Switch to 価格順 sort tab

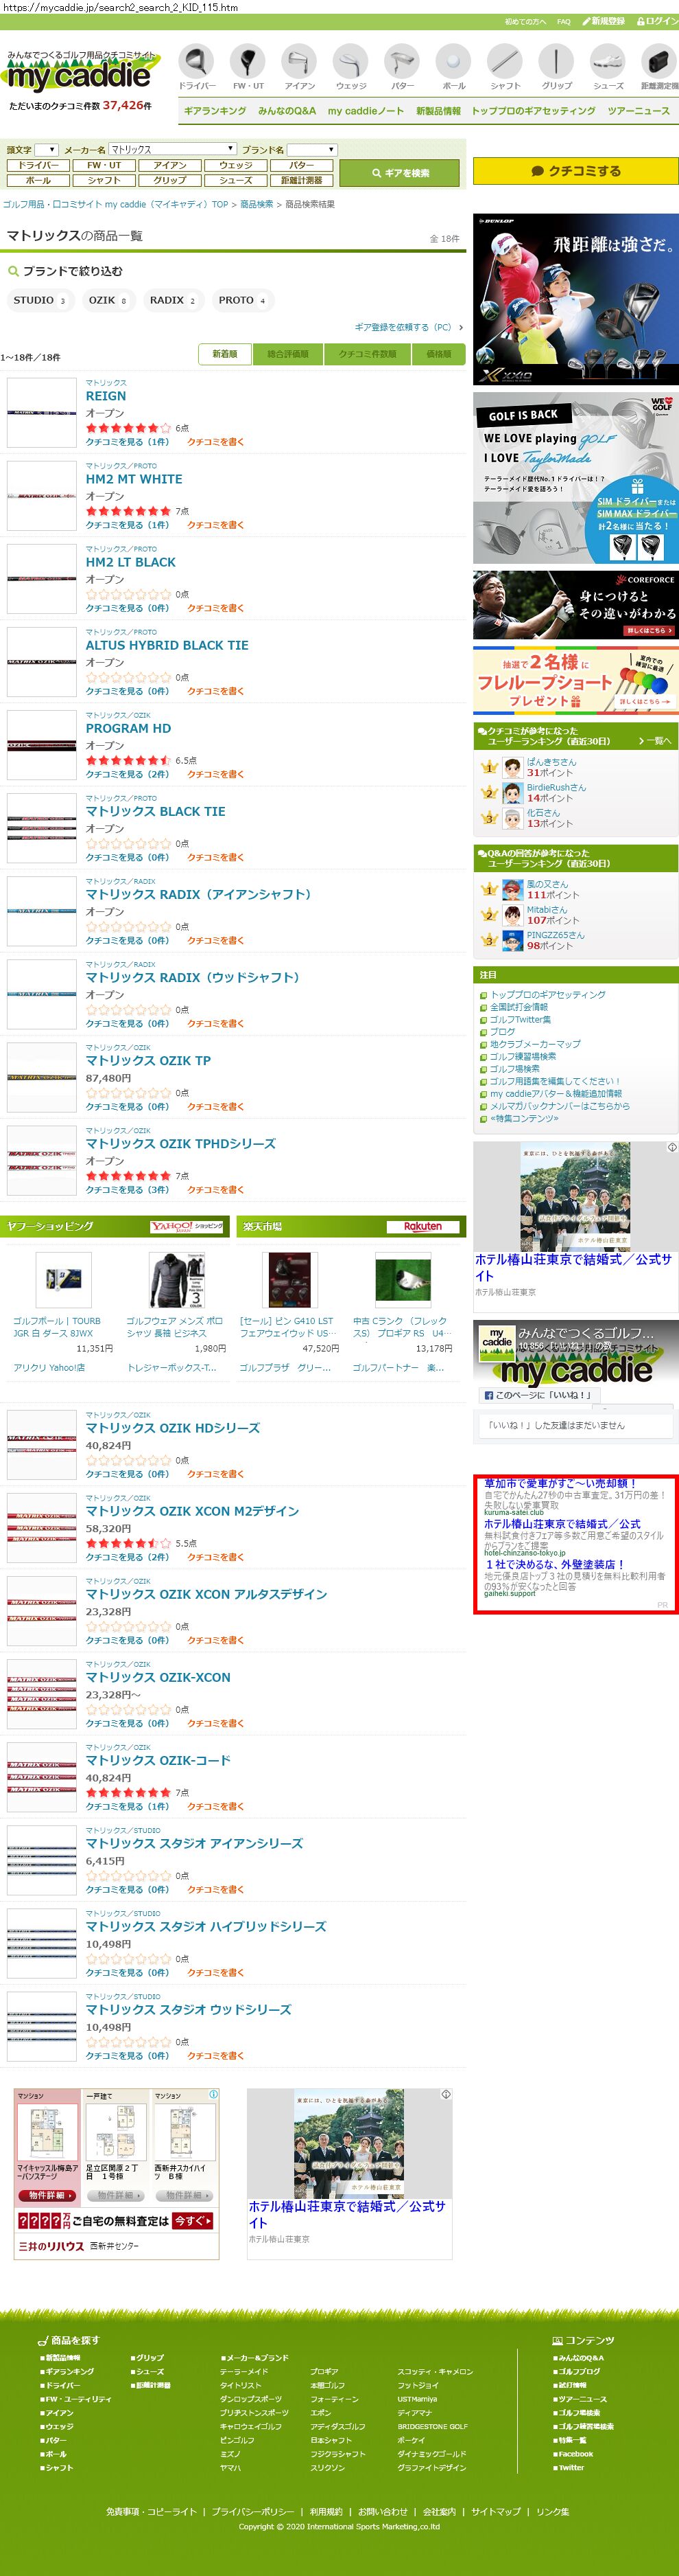(x=438, y=354)
